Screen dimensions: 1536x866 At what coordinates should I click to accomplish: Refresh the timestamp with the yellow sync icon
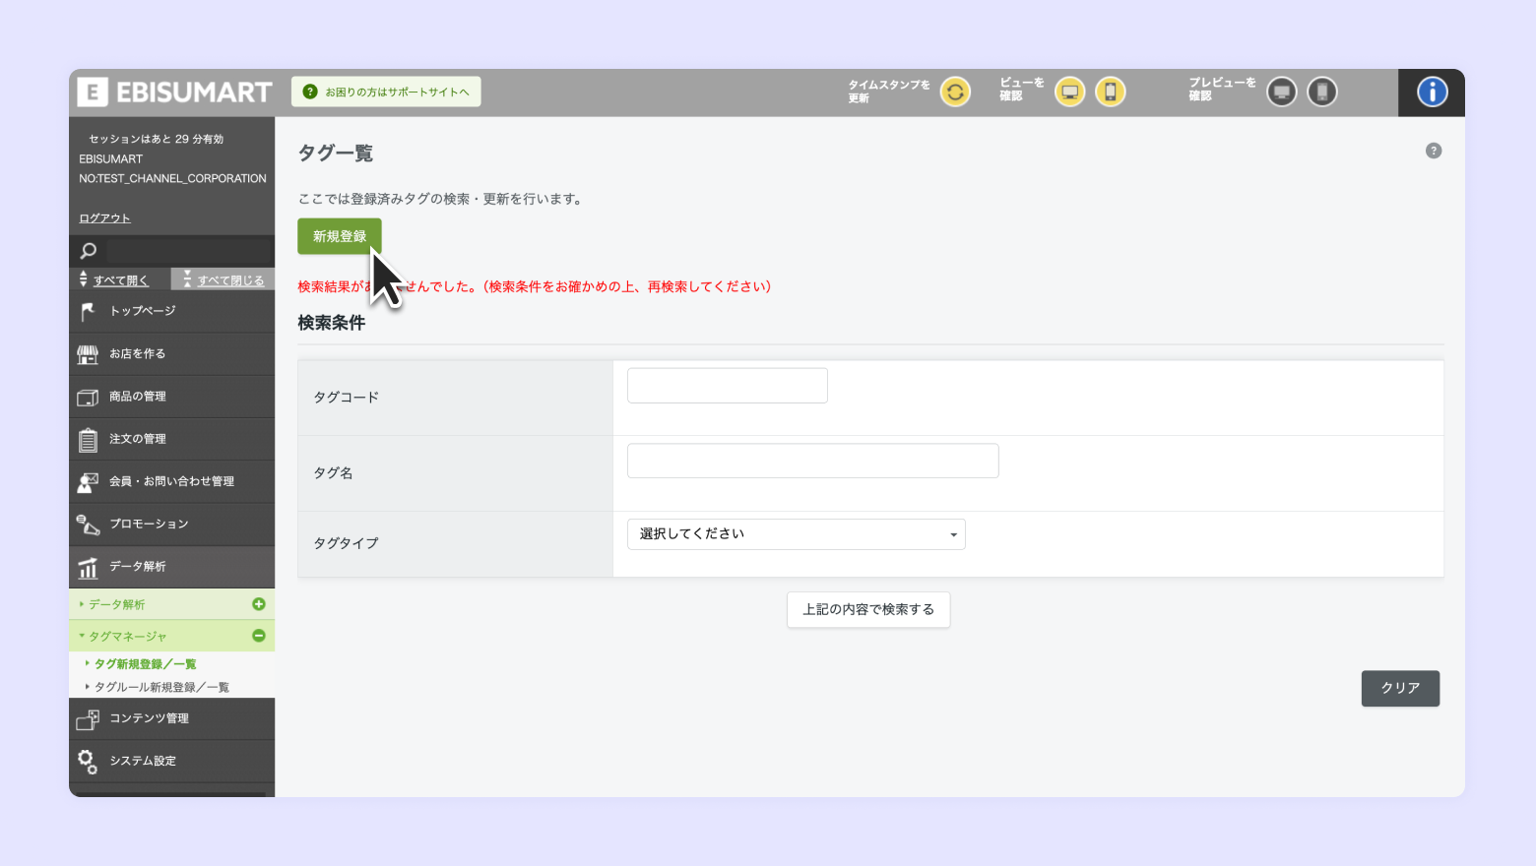coord(954,92)
